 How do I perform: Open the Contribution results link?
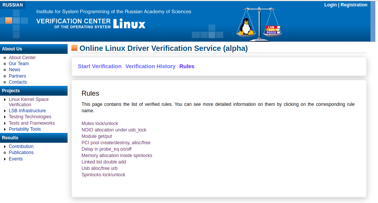[21, 147]
